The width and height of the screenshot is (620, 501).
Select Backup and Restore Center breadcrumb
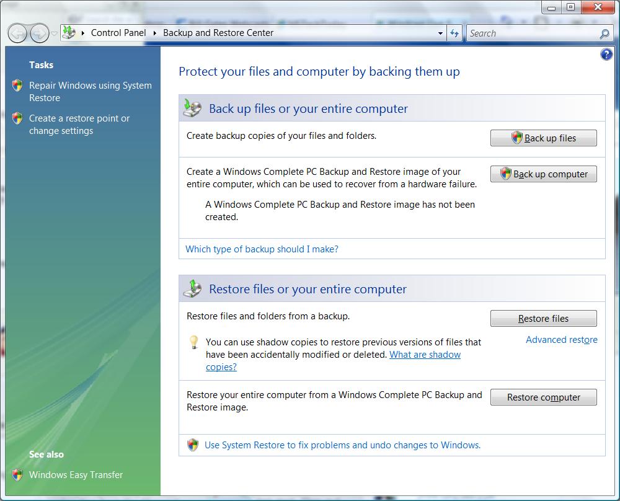218,33
